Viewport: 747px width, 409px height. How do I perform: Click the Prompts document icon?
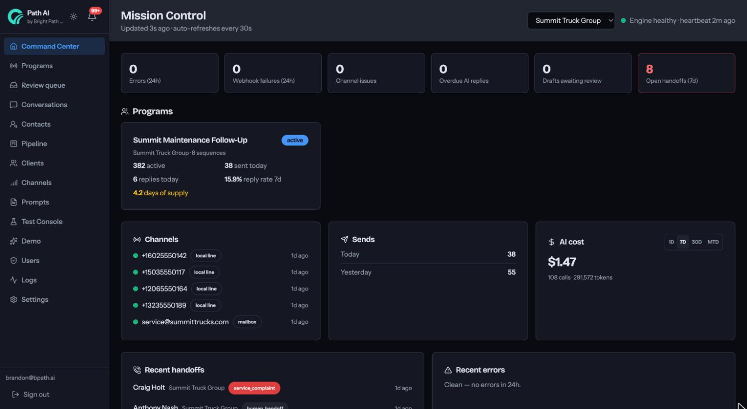13,202
